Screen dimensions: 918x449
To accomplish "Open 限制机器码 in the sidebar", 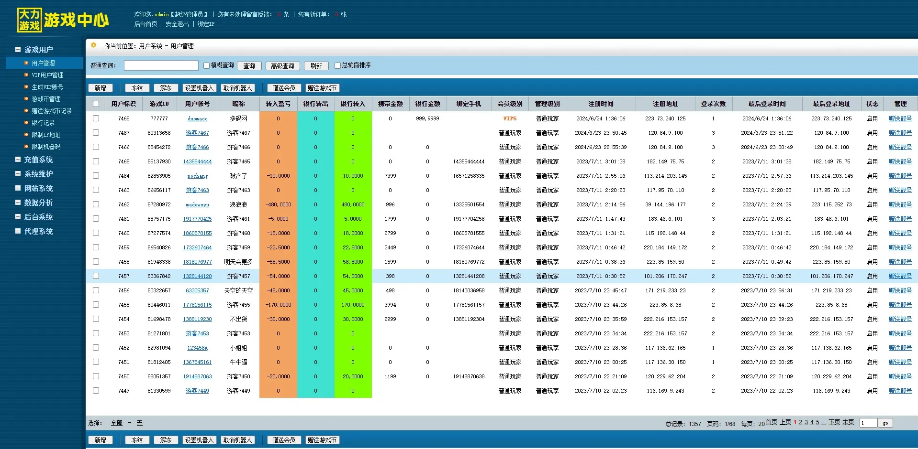I will [x=46, y=147].
